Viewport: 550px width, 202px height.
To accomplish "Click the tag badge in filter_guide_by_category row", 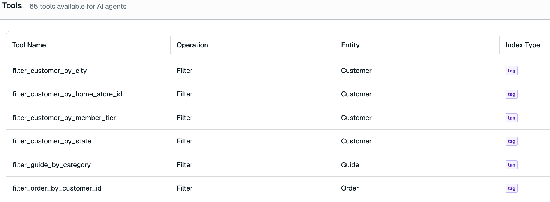I will [x=511, y=165].
